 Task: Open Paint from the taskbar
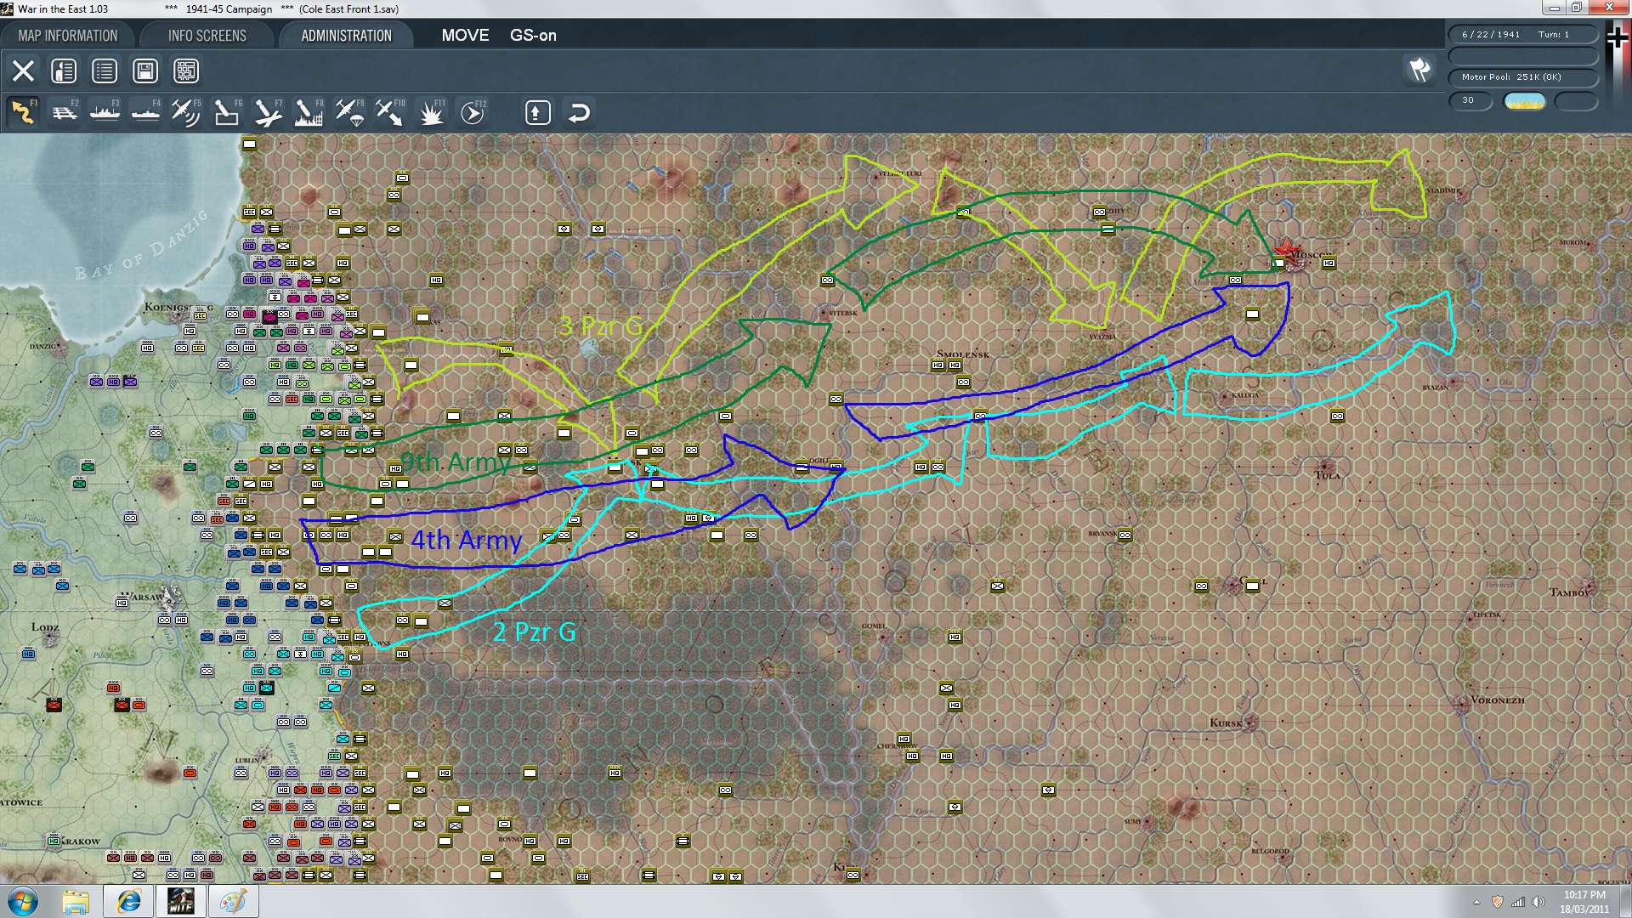[x=232, y=901]
